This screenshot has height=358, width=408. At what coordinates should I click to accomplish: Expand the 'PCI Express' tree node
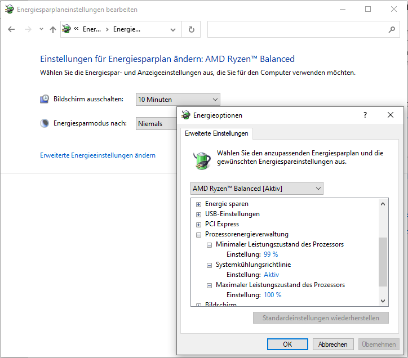198,225
